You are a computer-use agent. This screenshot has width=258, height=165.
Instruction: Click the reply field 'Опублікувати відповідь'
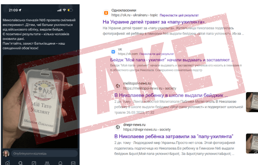[x=44, y=153]
